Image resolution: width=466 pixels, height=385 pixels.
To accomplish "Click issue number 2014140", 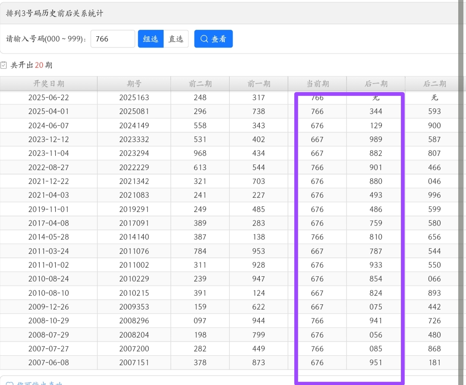I will coord(134,237).
